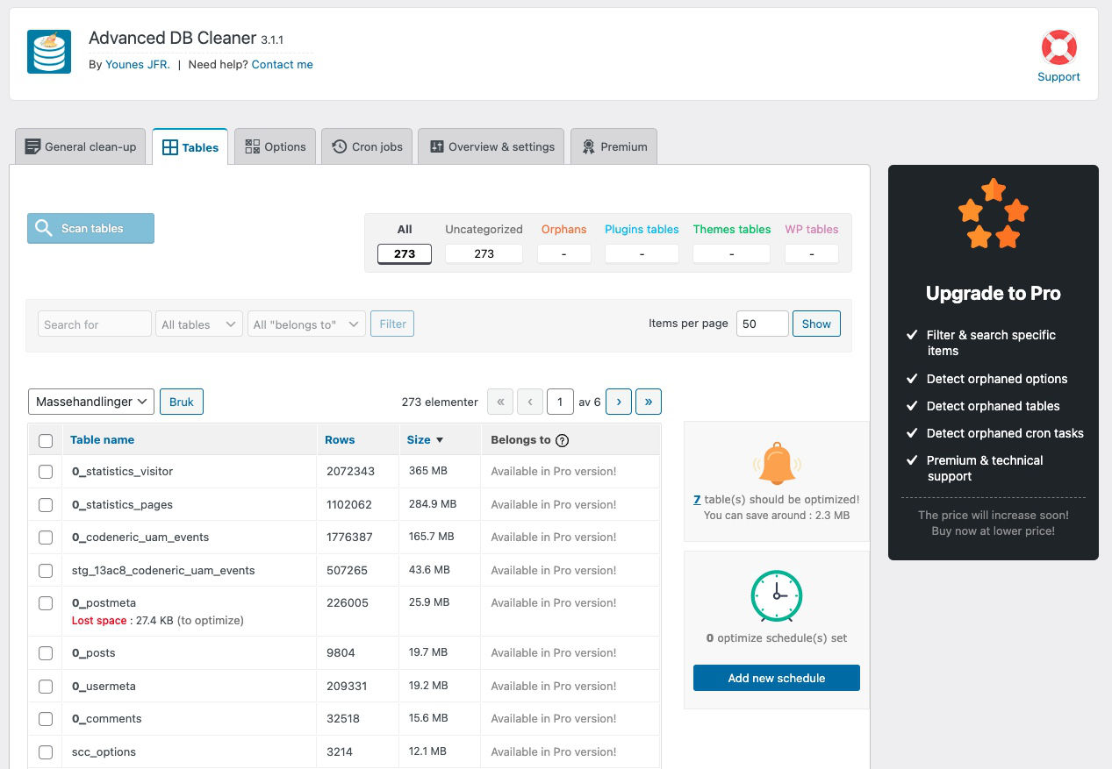Viewport: 1112px width, 769px height.
Task: Switch to the Cron jobs tab
Action: click(368, 146)
